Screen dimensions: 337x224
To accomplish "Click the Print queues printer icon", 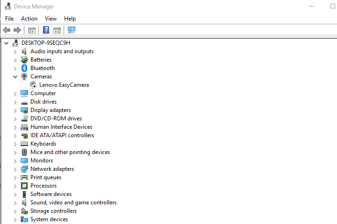I will (24, 177).
